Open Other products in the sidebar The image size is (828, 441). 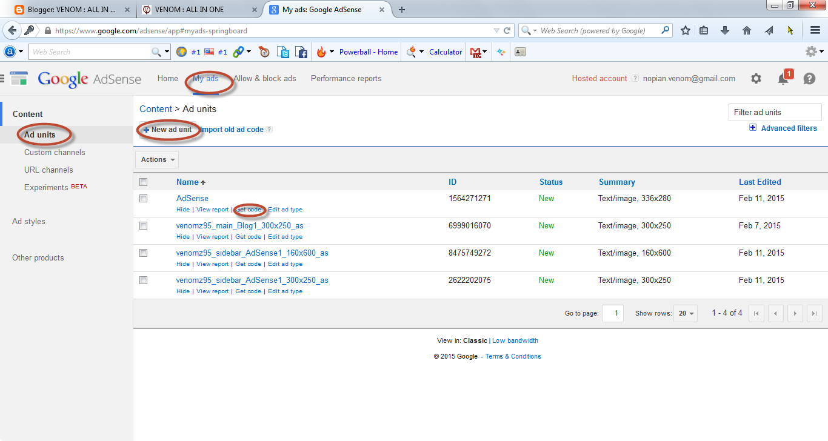[38, 258]
